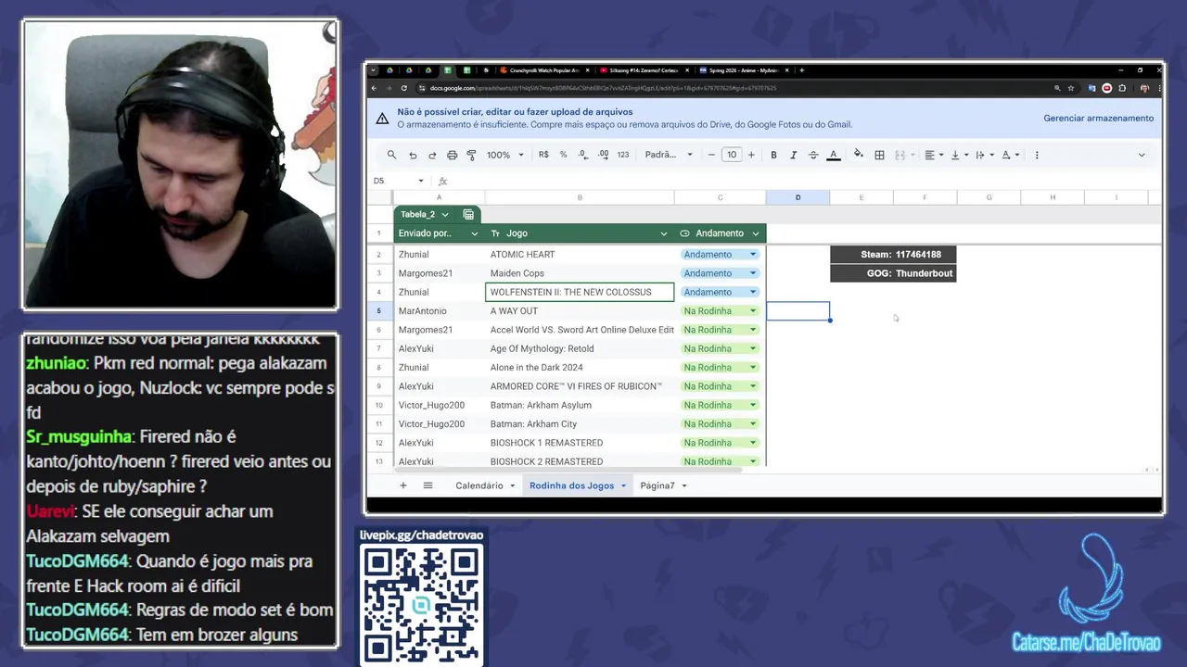Redo the last action
1187x667 pixels.
tap(432, 155)
